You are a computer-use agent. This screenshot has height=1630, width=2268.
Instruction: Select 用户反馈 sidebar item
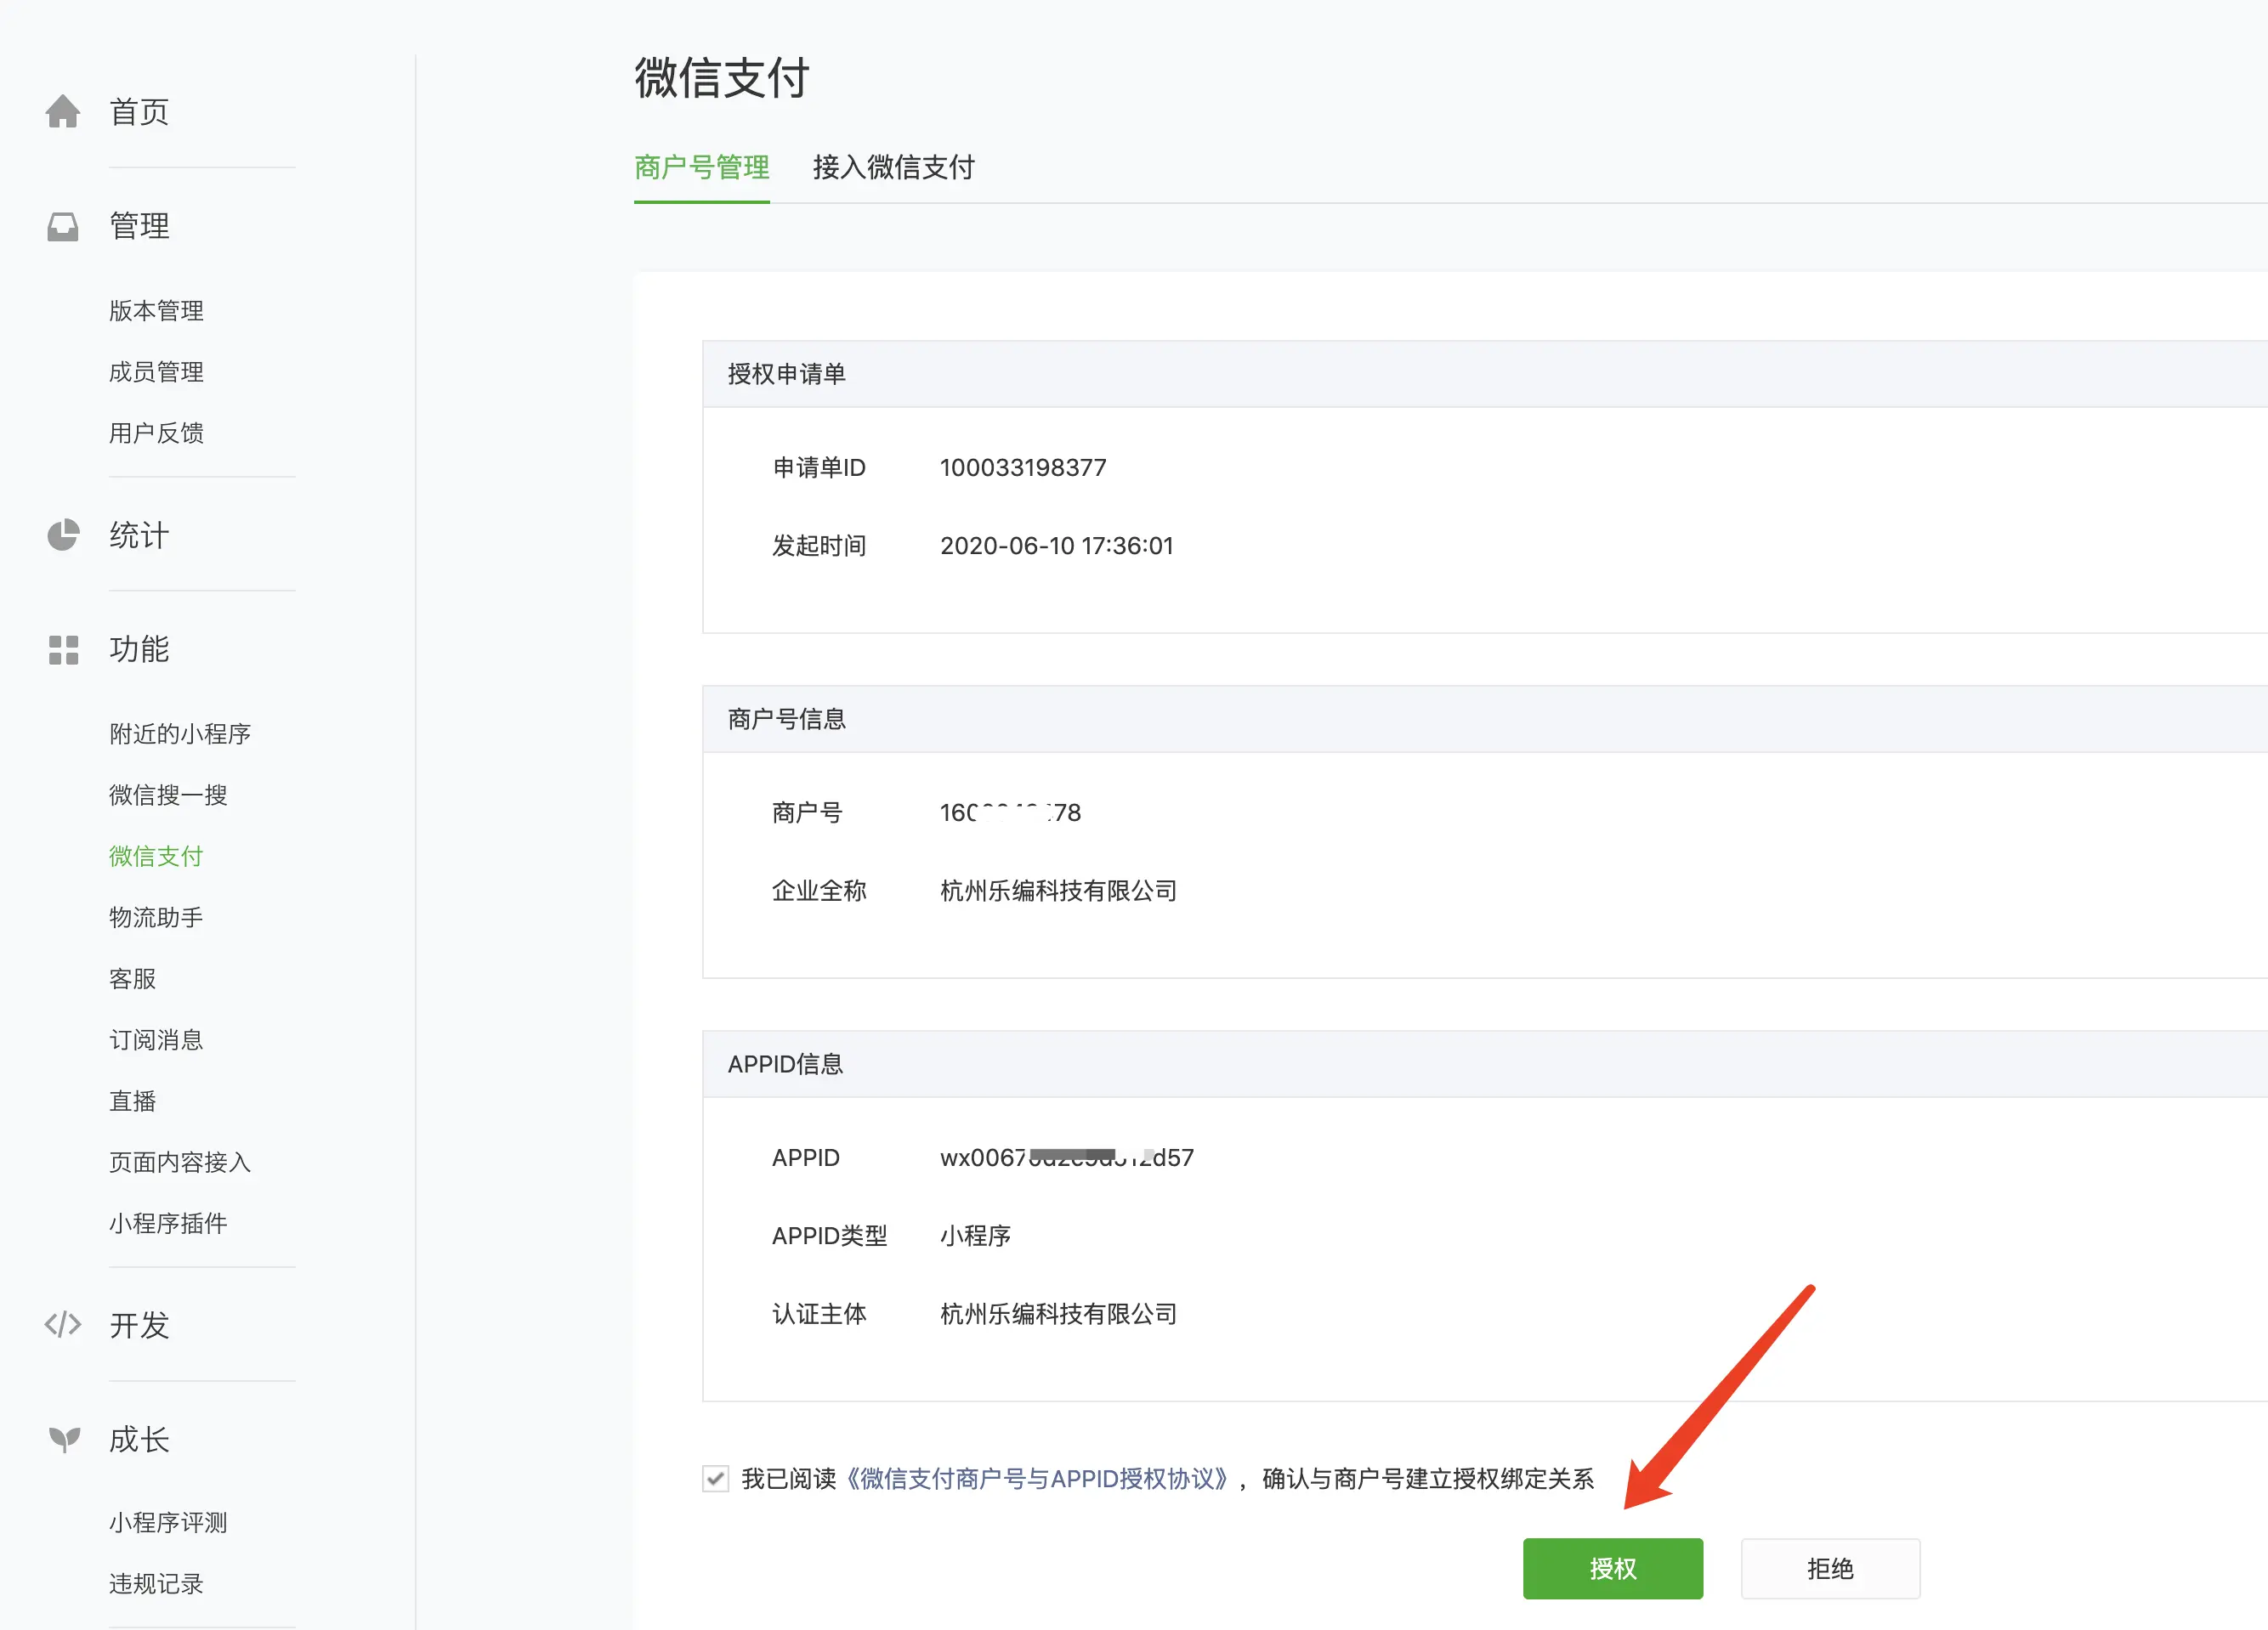coord(156,433)
